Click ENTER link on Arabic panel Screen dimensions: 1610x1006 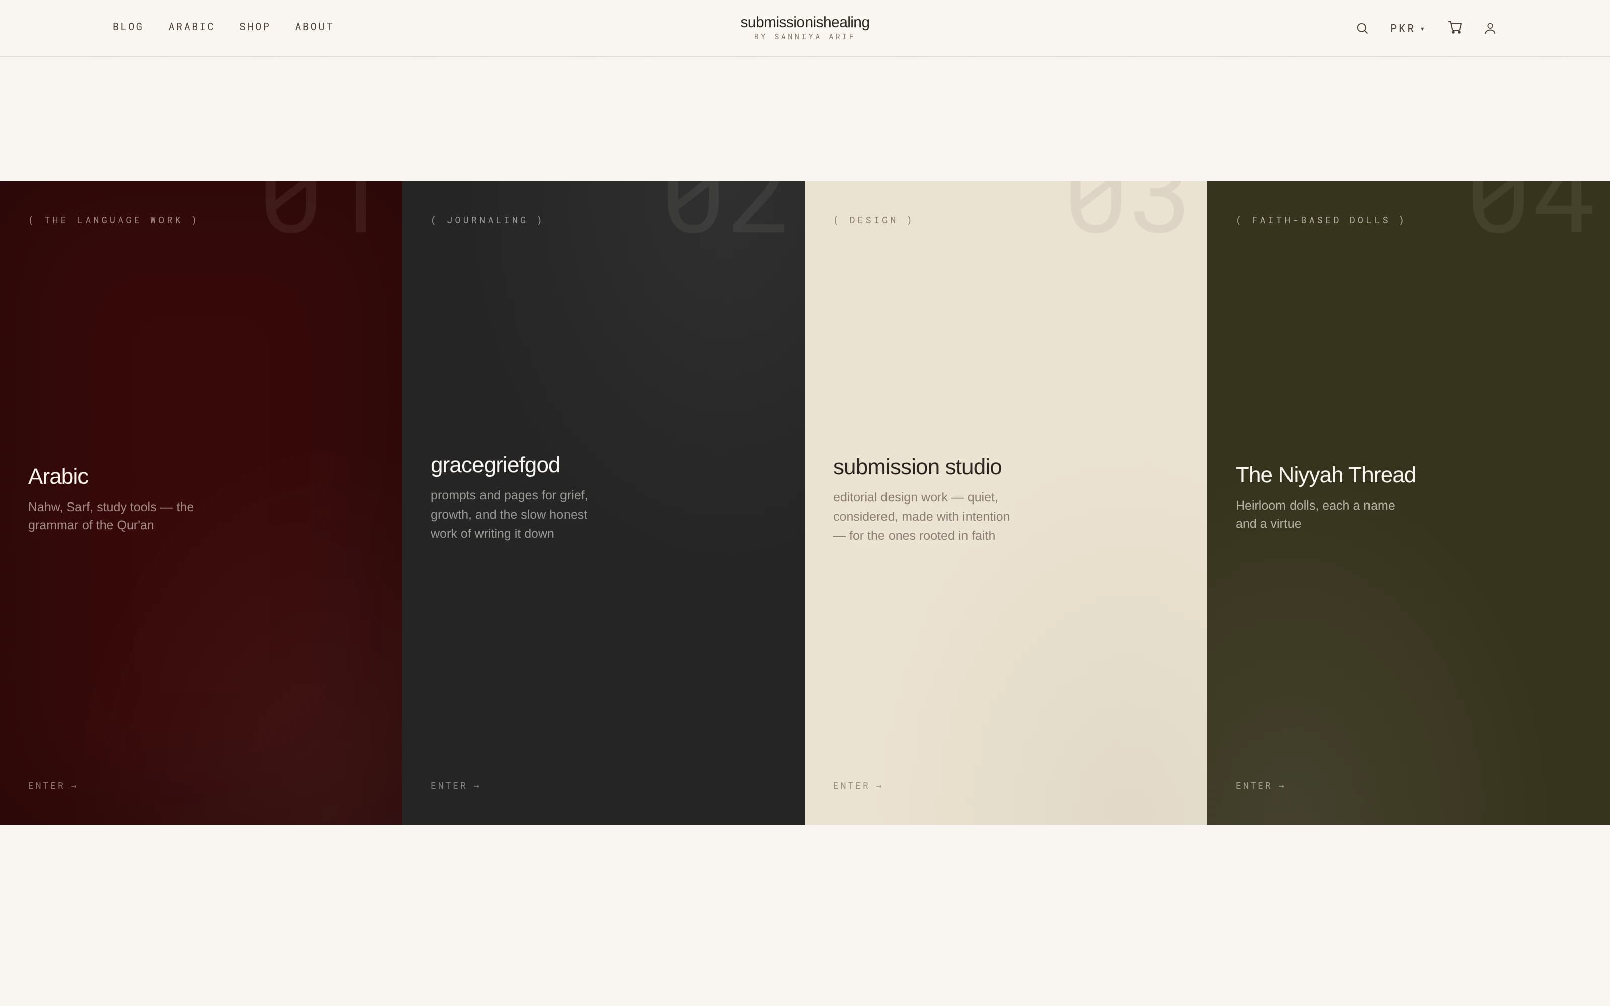(52, 786)
